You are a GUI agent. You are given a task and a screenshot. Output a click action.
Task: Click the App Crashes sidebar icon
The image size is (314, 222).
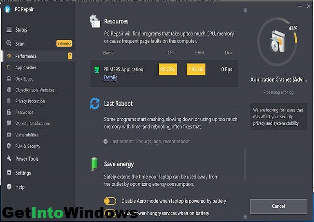tap(9, 67)
